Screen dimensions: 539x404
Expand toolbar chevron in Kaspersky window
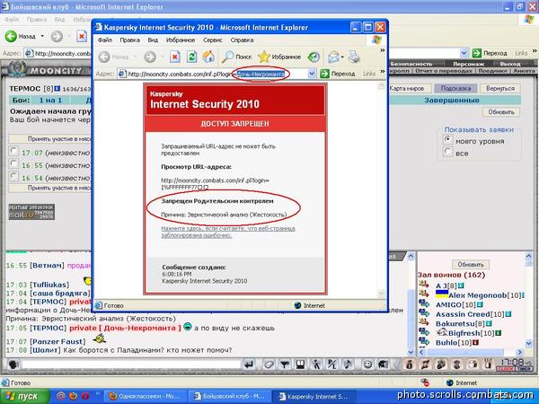[383, 50]
